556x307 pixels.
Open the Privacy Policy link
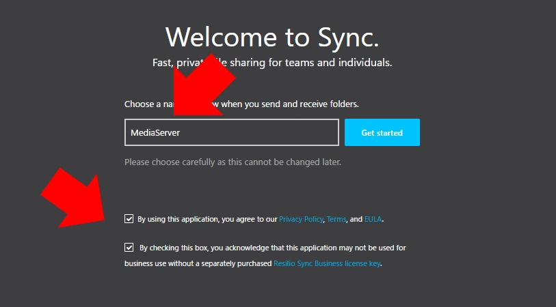click(x=301, y=219)
